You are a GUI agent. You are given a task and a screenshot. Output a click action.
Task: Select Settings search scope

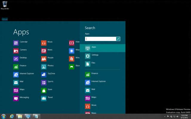(103, 56)
